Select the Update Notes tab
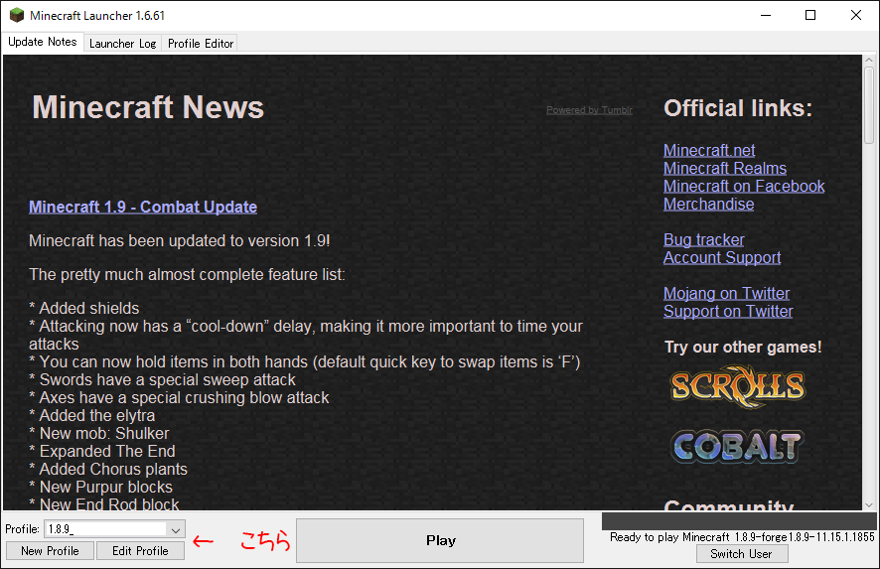Viewport: 880px width, 569px height. pos(42,43)
